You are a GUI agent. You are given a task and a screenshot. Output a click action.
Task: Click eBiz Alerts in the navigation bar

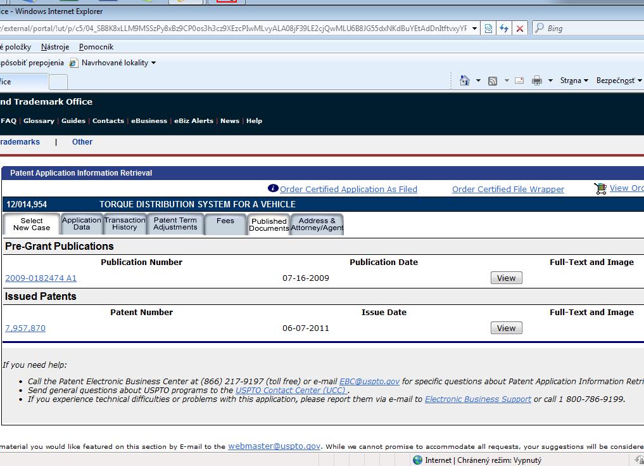tap(194, 121)
